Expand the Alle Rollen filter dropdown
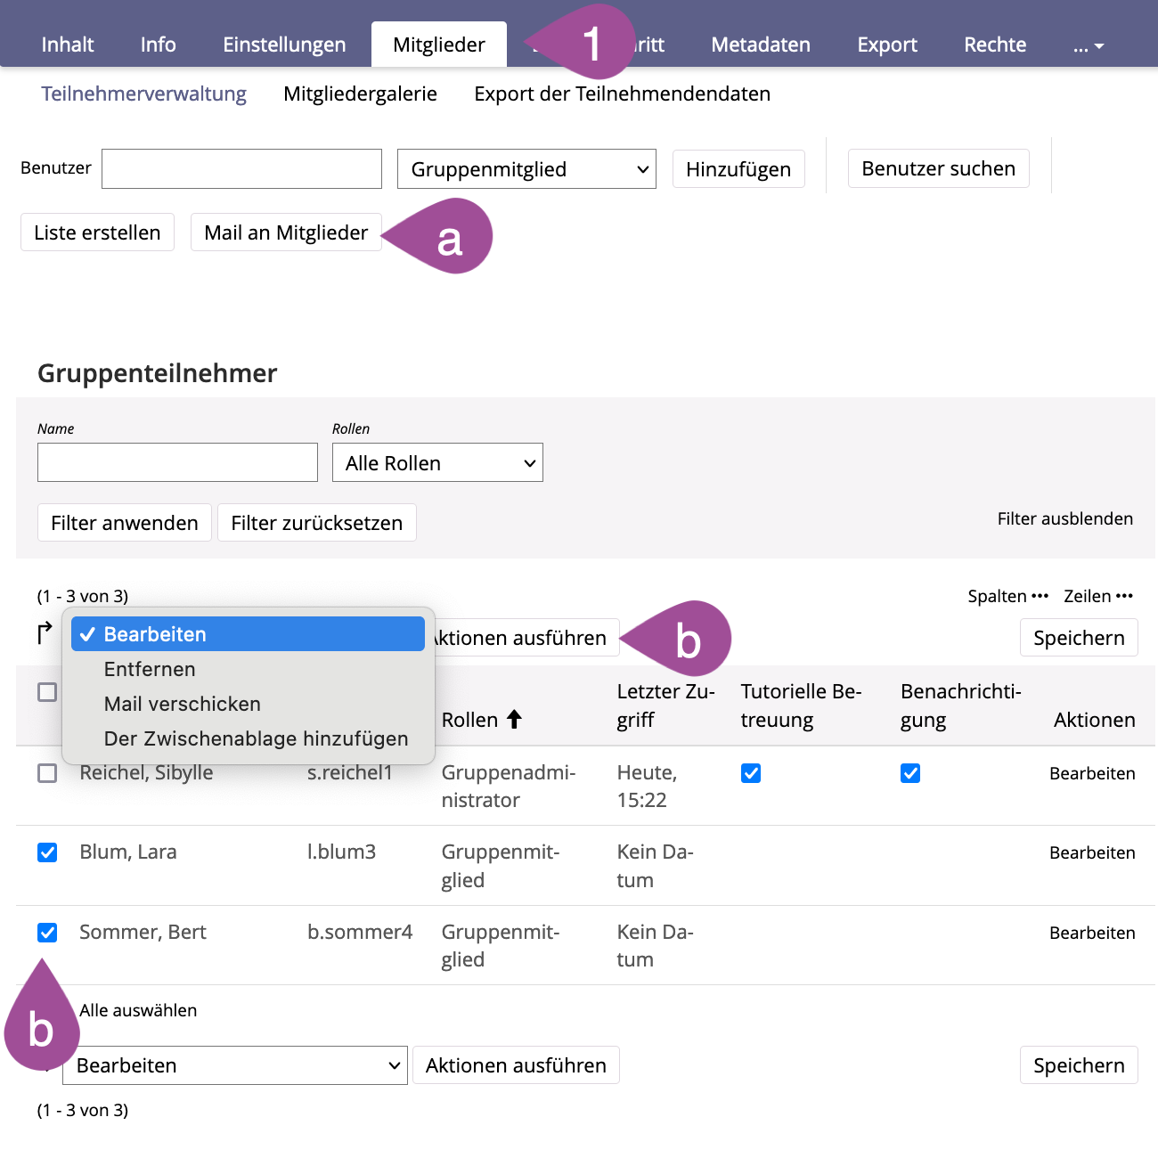 tap(437, 463)
